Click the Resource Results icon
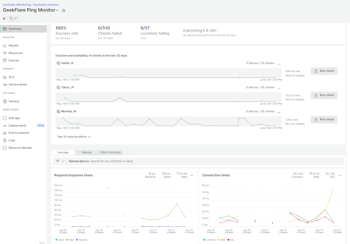 coord(5,148)
